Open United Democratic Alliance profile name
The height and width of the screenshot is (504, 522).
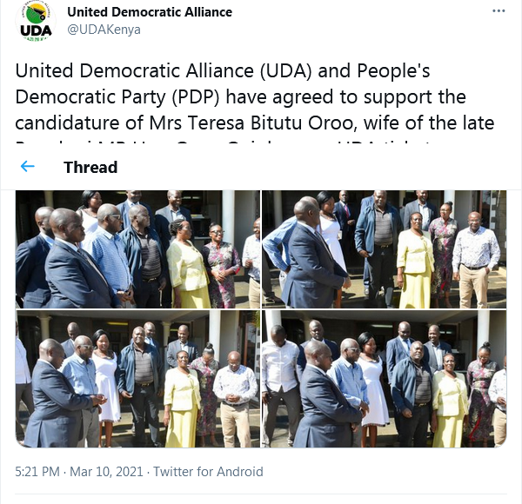click(150, 12)
